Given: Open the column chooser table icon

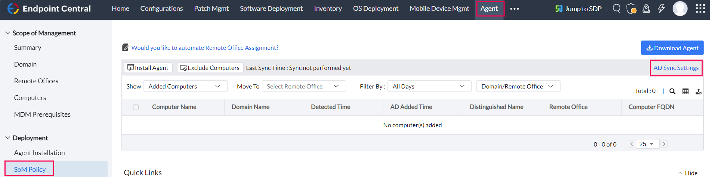Looking at the screenshot, I should [x=685, y=91].
